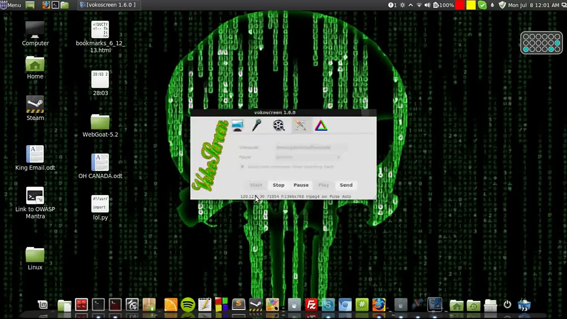Select the 28:03 file on desktop
This screenshot has height=319, width=567.
pyautogui.click(x=100, y=83)
